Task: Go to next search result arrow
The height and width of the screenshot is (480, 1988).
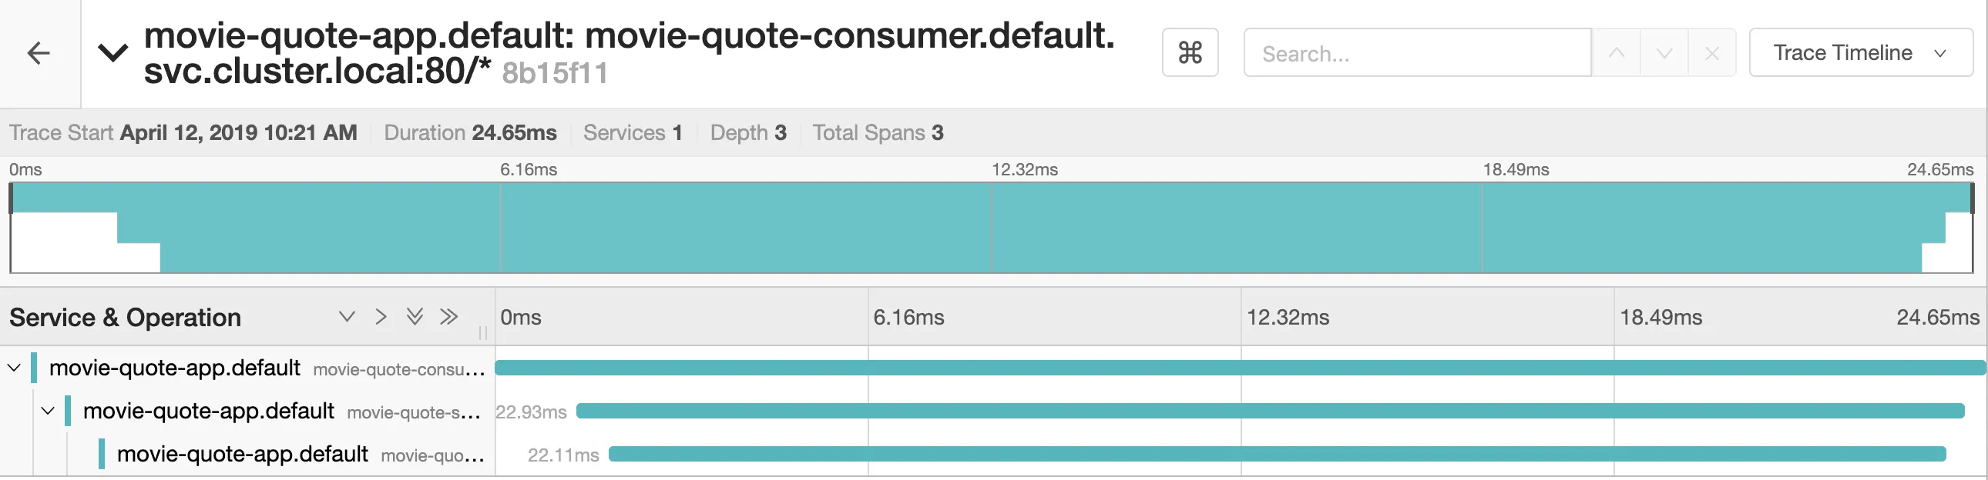Action: [1664, 53]
